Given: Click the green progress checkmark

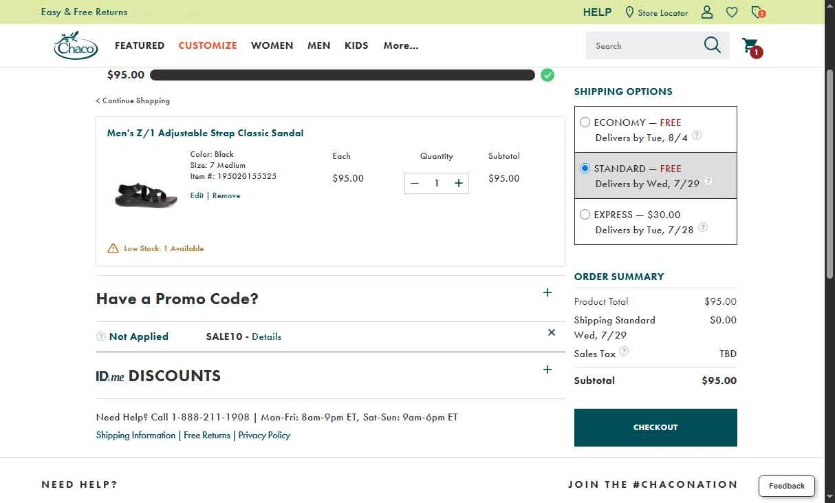Looking at the screenshot, I should click(547, 75).
